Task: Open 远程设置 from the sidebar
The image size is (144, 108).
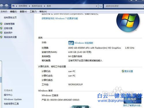Action: 8,28
